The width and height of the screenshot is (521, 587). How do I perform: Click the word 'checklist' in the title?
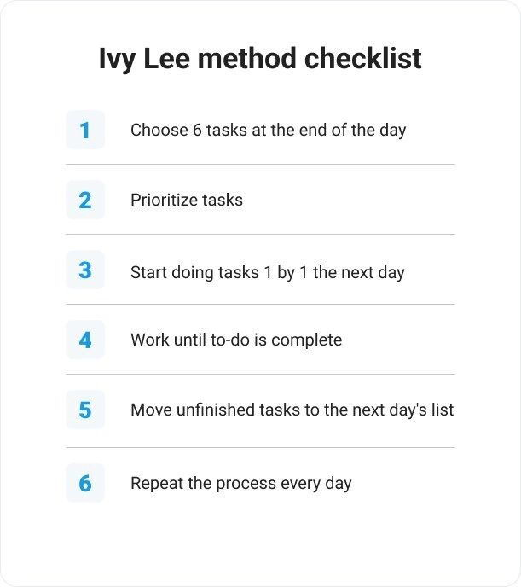coord(363,58)
